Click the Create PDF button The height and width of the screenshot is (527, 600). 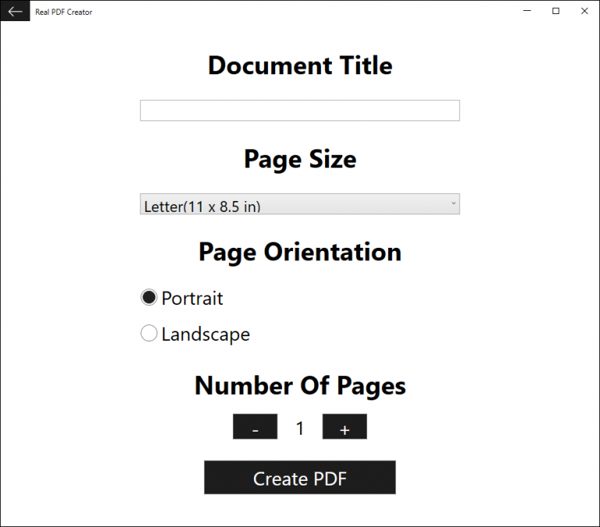click(300, 477)
